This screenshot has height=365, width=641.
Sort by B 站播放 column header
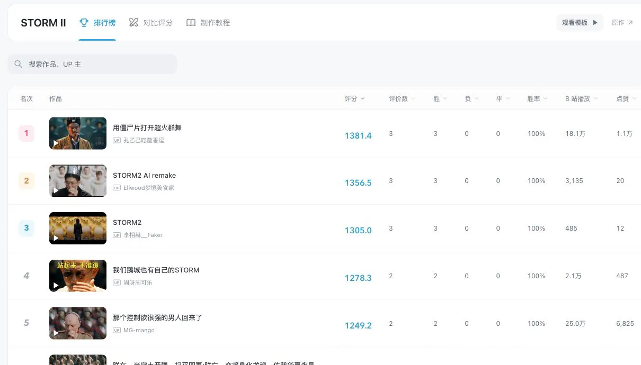581,99
